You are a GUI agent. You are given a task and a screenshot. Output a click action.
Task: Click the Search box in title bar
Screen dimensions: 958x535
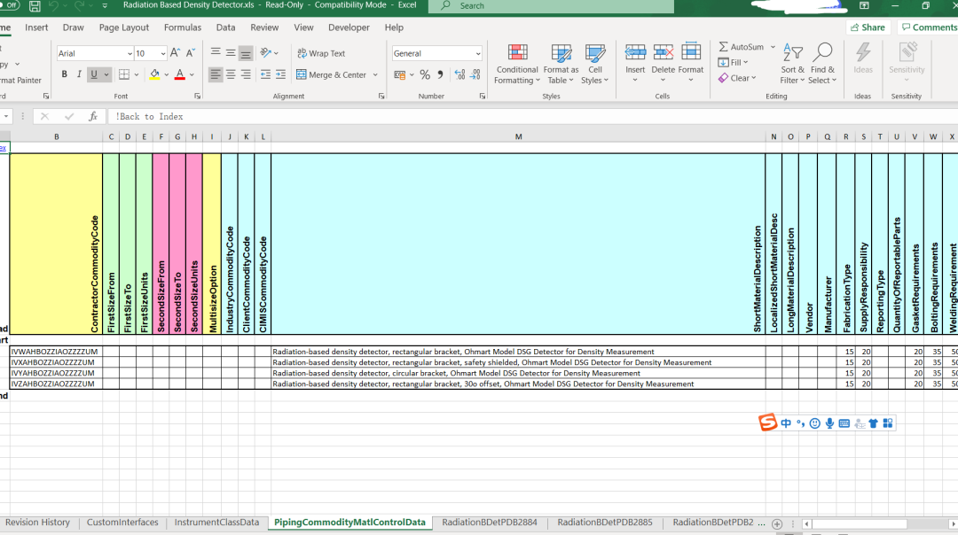point(551,5)
